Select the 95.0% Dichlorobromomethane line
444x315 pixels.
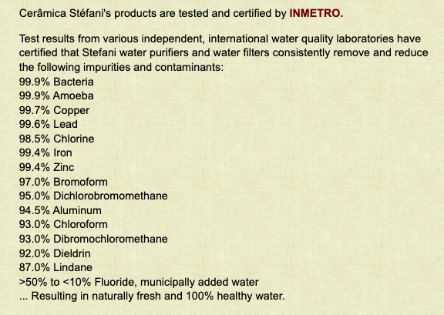pos(93,196)
